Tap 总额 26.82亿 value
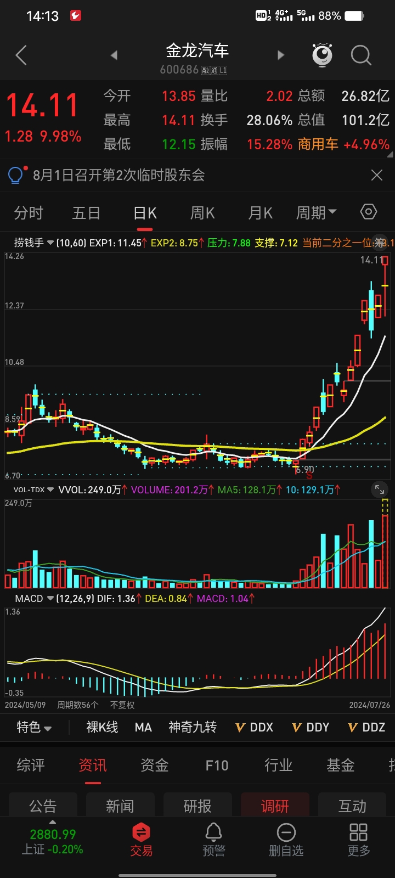This screenshot has height=878, width=395. (x=365, y=96)
